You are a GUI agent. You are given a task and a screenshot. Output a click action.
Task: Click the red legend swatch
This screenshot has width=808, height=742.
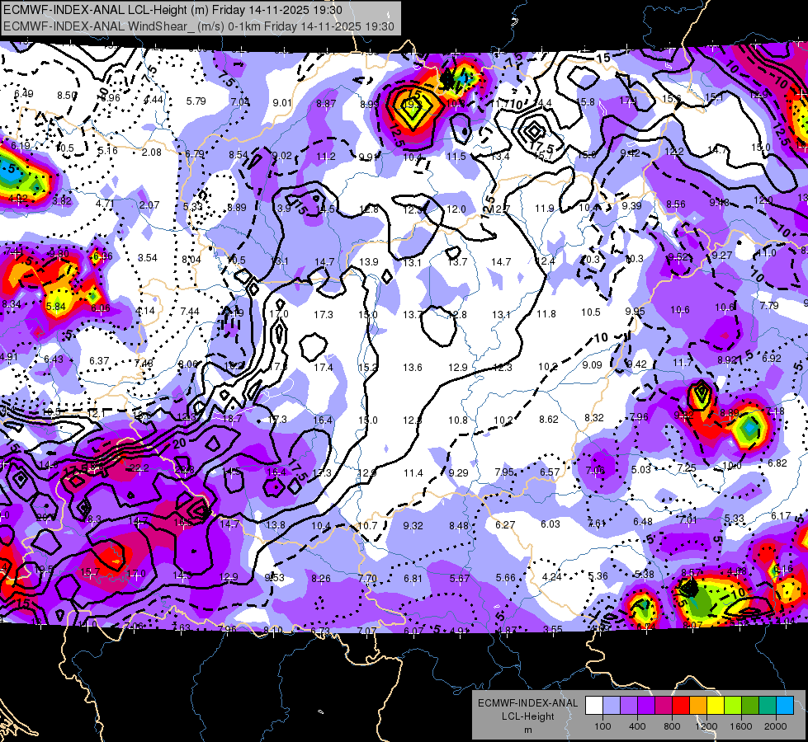tap(681, 706)
